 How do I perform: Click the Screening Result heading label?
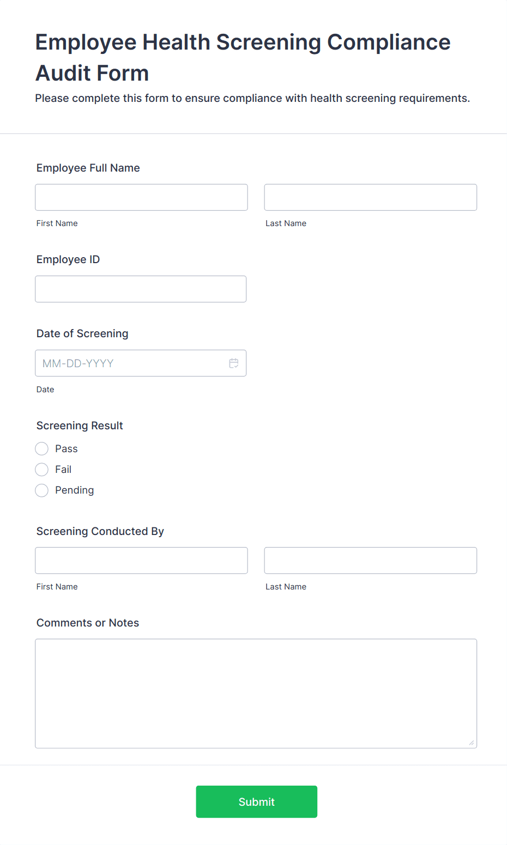(80, 425)
